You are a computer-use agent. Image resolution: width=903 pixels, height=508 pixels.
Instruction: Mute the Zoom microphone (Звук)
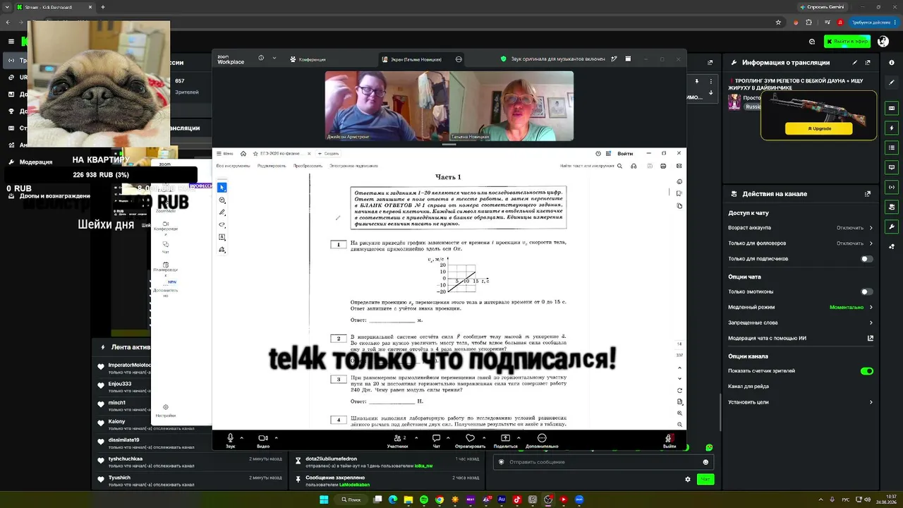click(230, 441)
